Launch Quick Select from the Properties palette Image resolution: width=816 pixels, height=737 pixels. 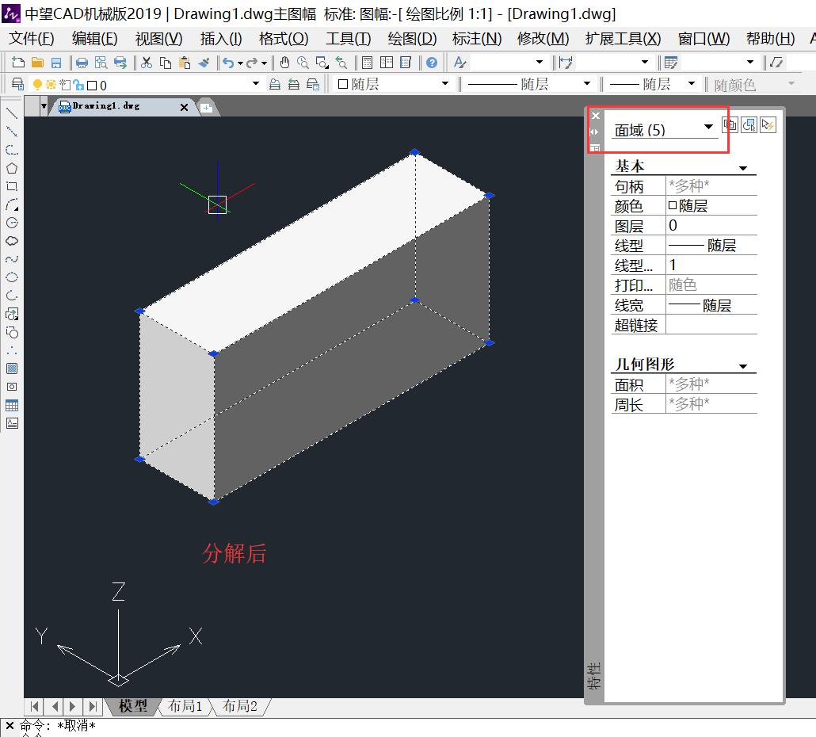[768, 124]
